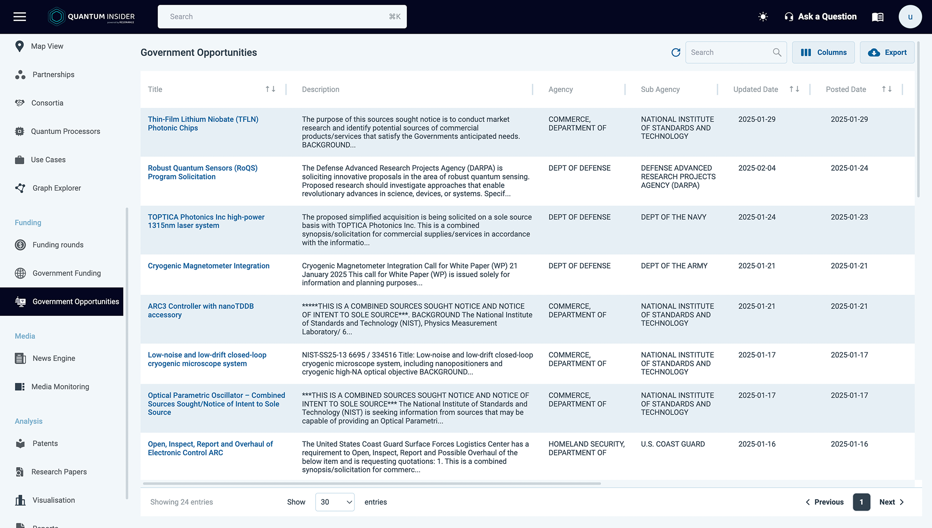Click the Government Funding globe icon
932x528 pixels.
20,273
